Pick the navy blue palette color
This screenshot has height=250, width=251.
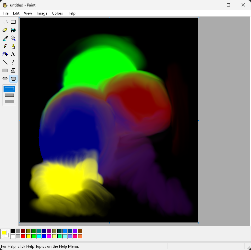pyautogui.click(x=44, y=231)
